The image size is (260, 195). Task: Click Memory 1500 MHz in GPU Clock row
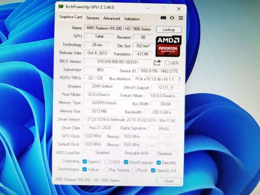pyautogui.click(x=131, y=136)
